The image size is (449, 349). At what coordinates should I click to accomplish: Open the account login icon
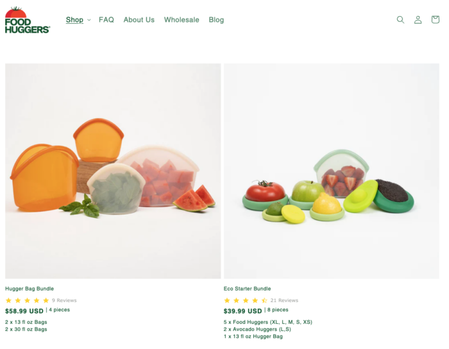tap(418, 19)
